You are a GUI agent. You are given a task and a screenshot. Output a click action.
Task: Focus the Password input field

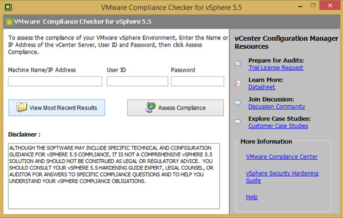coord(198,81)
